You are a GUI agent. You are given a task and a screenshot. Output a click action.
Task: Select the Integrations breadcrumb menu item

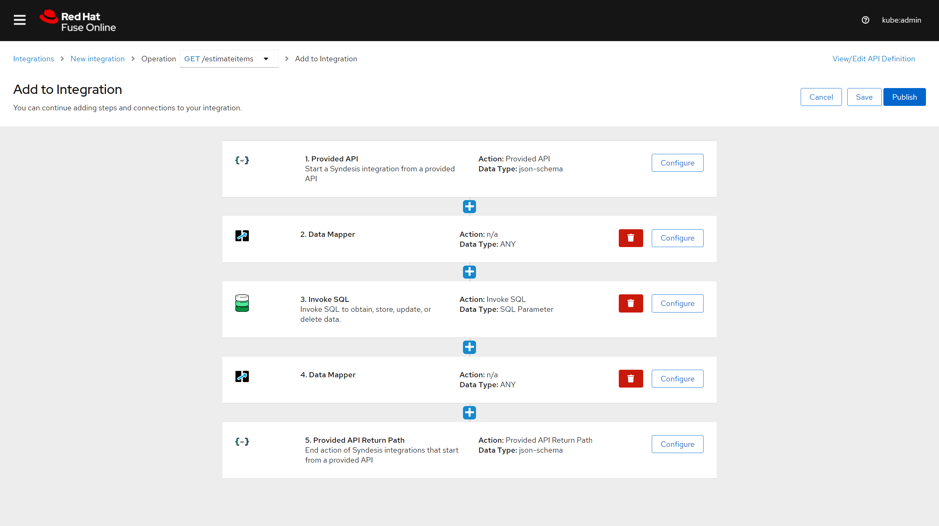pos(34,59)
